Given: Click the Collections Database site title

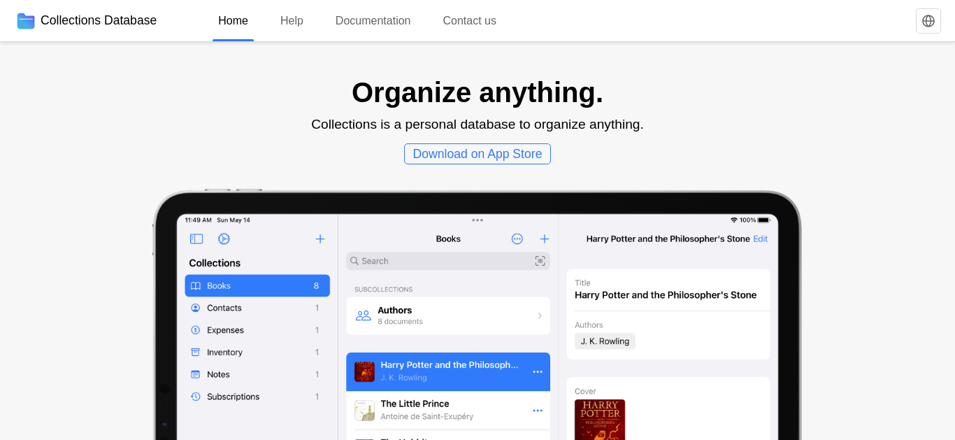Looking at the screenshot, I should point(99,21).
